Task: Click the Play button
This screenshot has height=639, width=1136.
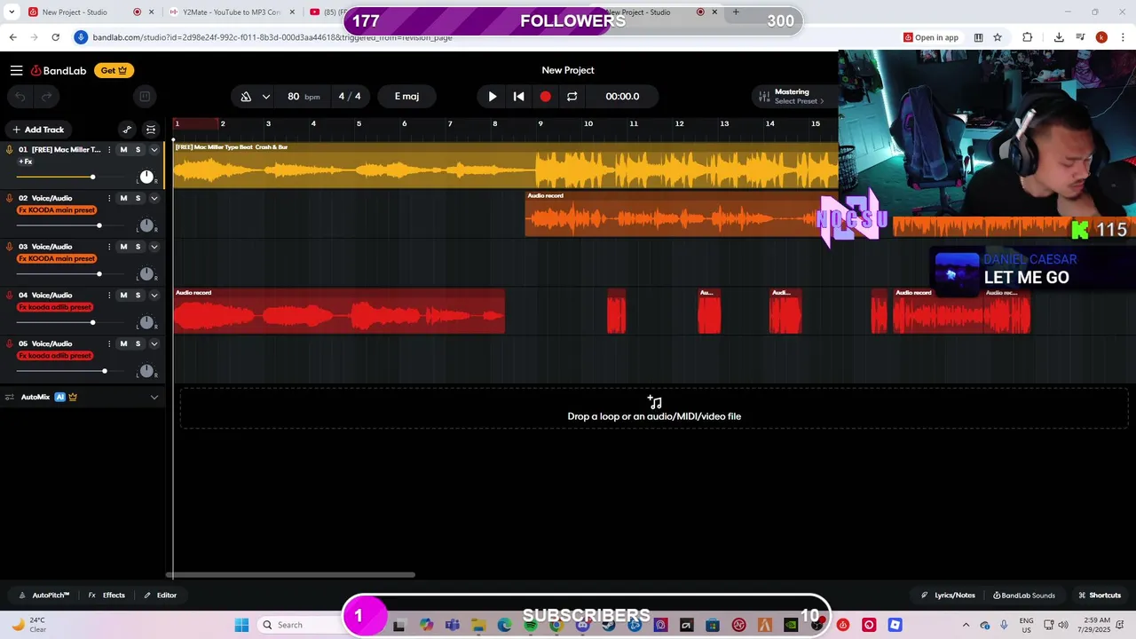Action: click(493, 97)
